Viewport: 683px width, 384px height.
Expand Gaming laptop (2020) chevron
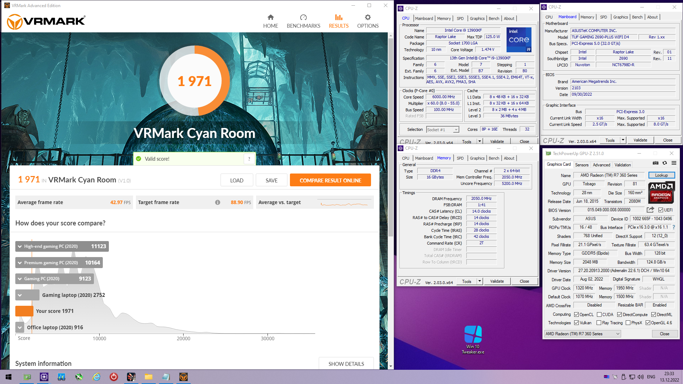pos(20,295)
